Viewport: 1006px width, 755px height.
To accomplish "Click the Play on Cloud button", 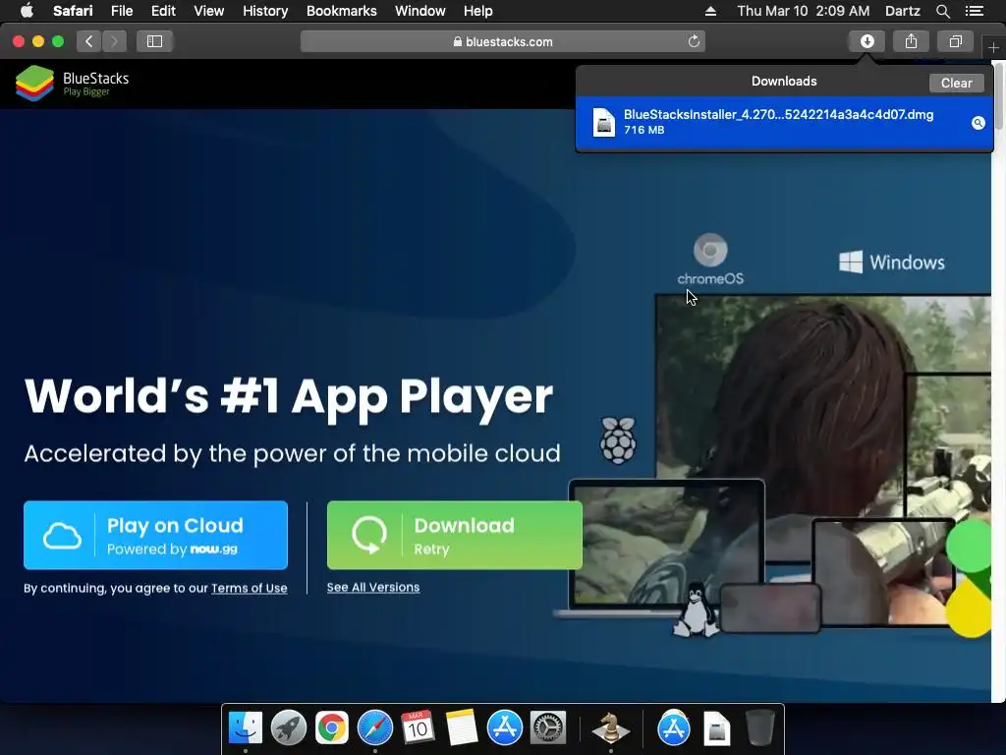I will click(x=155, y=535).
